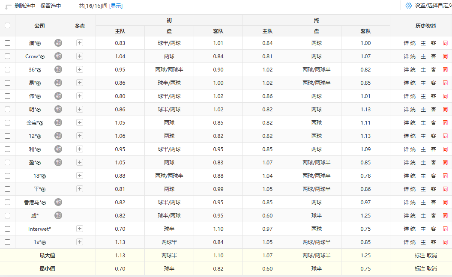Select the Interwet* row checkbox
Image resolution: width=452 pixels, height=277 pixels.
tap(7, 229)
